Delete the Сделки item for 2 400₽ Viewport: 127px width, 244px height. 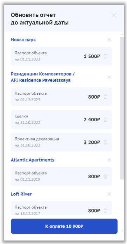(x=106, y=120)
